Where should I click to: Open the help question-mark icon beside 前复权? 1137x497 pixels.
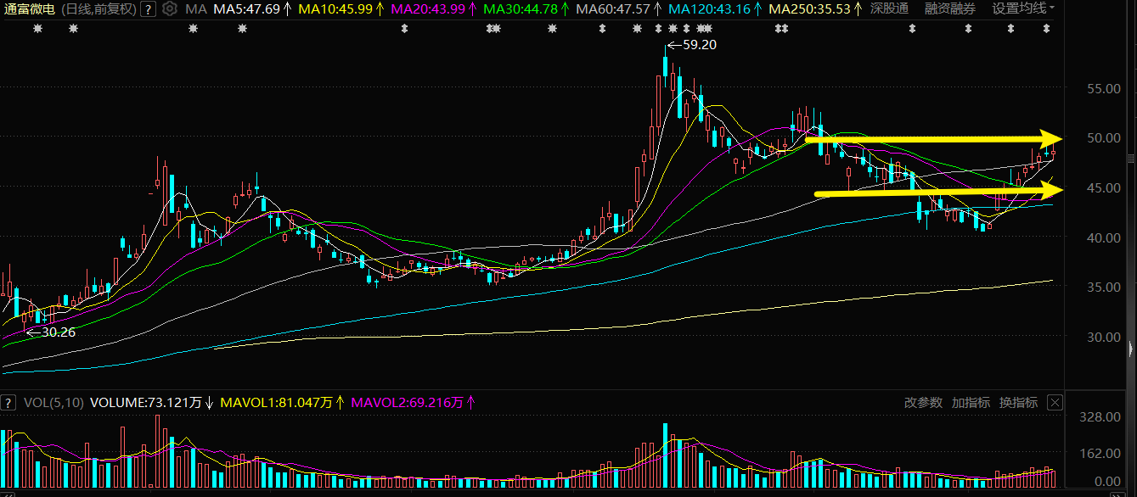click(x=148, y=9)
